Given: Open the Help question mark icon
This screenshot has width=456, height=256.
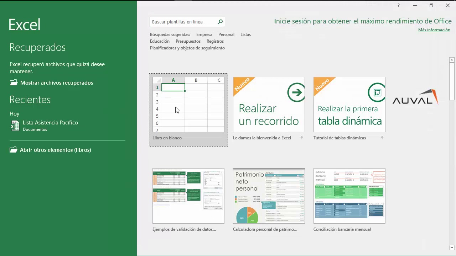Looking at the screenshot, I should coord(398,5).
